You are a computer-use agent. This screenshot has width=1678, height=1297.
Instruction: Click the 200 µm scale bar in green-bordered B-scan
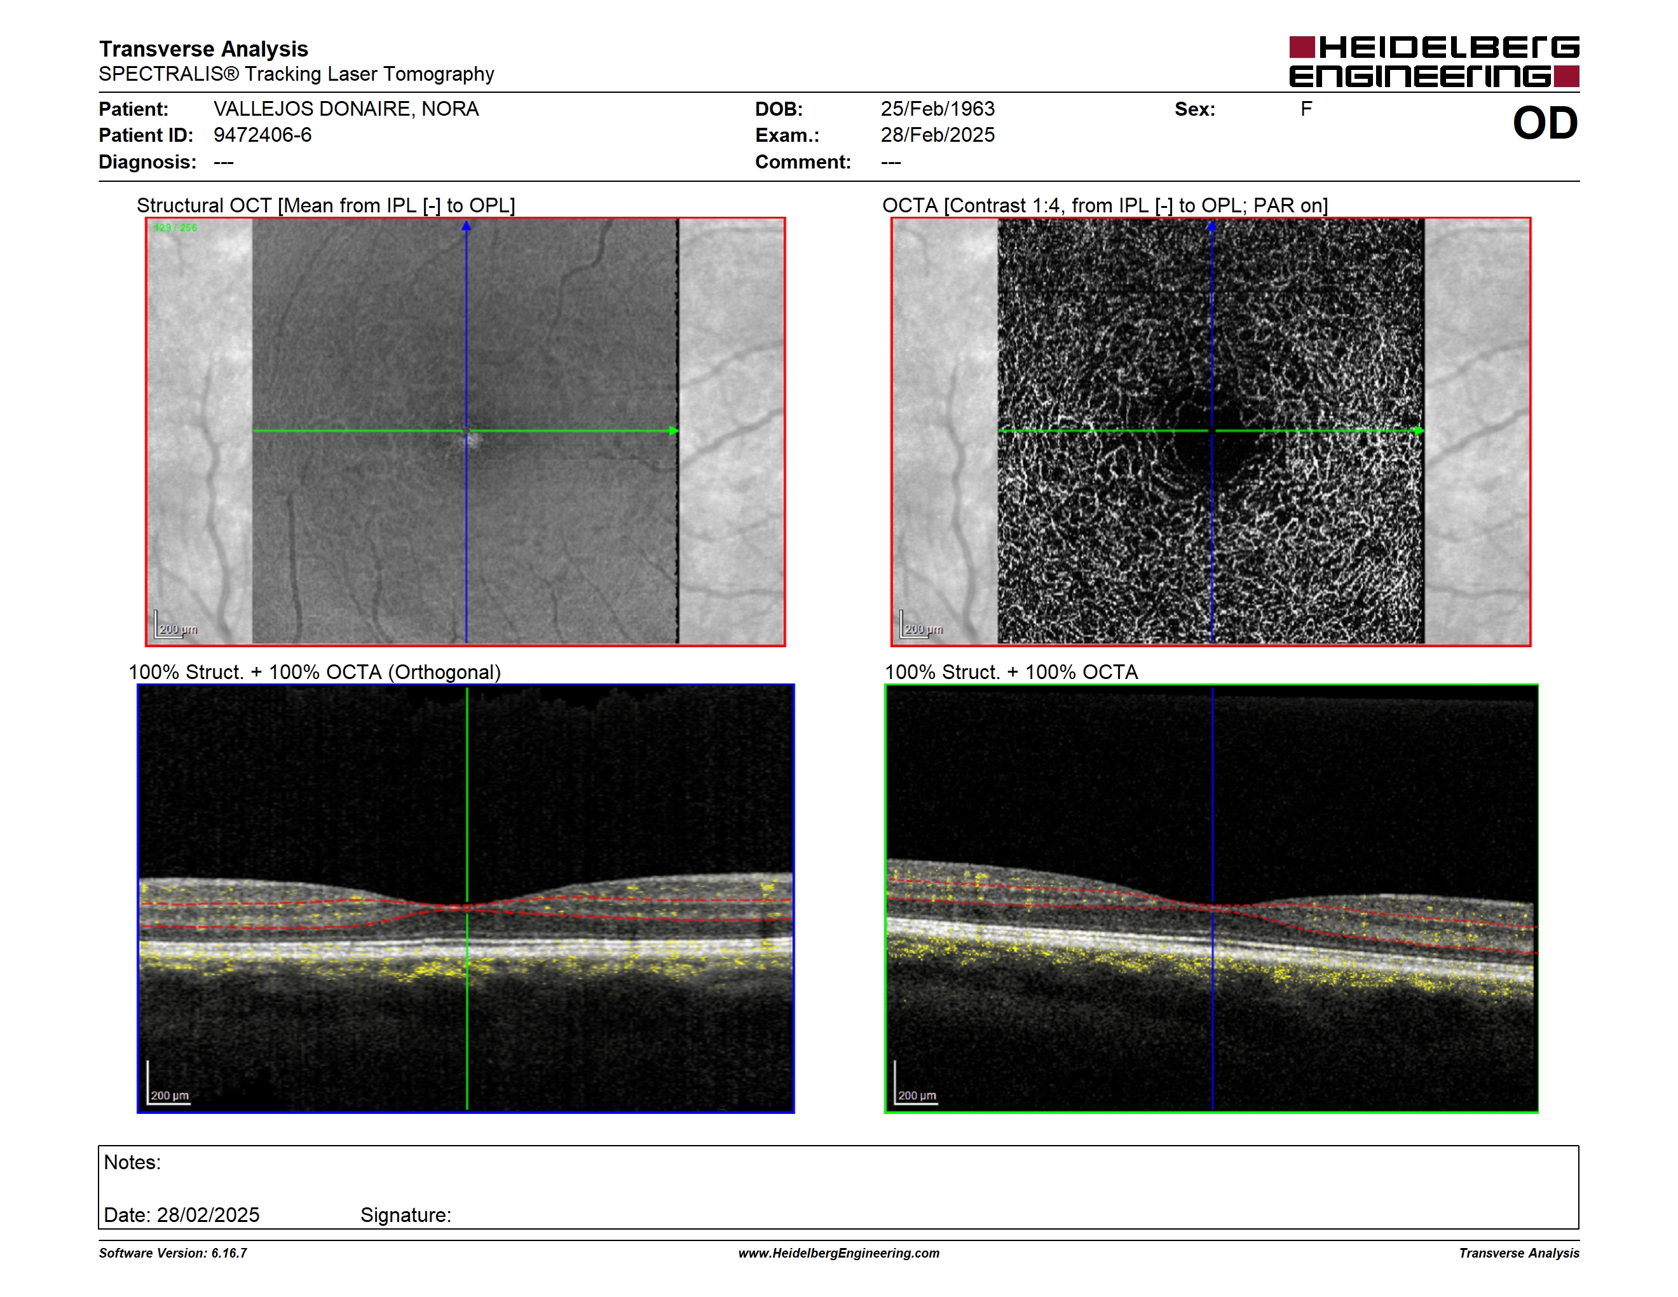916,1083
